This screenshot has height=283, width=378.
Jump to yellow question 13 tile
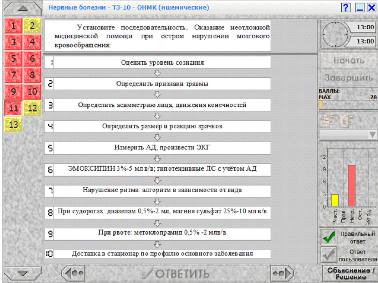pyautogui.click(x=14, y=125)
